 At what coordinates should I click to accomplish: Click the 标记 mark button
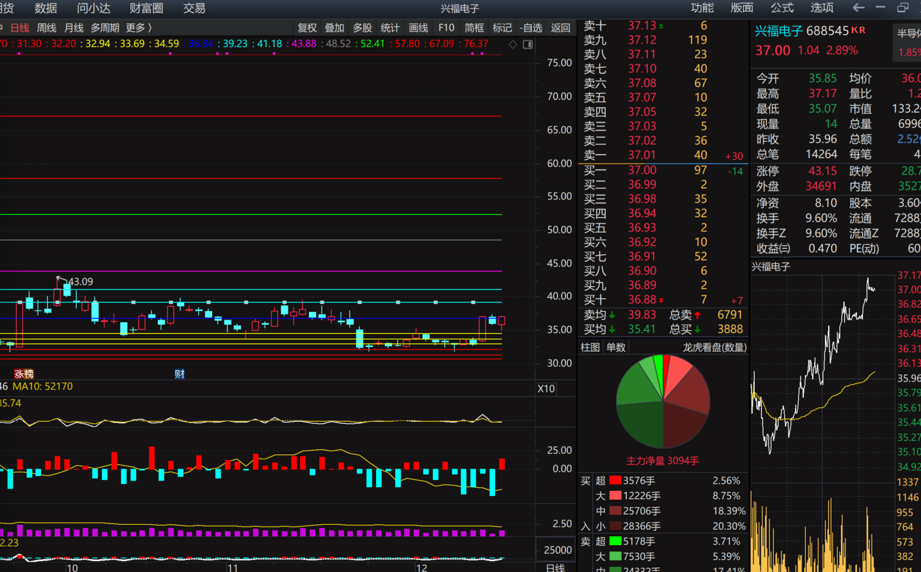(x=502, y=28)
